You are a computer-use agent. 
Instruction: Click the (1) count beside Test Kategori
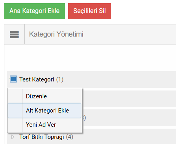(x=60, y=79)
